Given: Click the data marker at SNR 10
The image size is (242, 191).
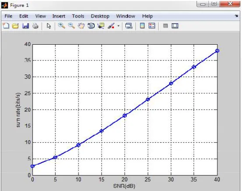Looking at the screenshot, I should 78,145.
